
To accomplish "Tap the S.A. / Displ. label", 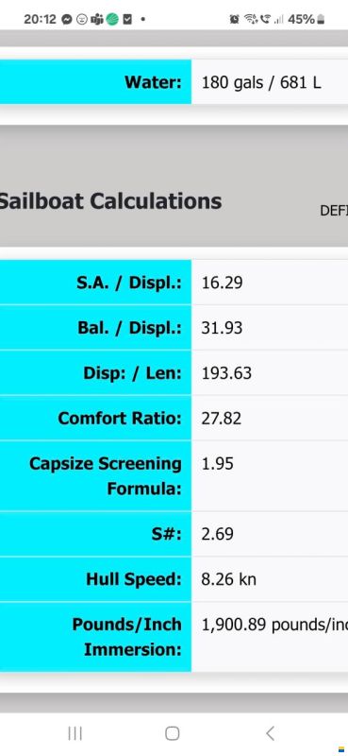I will click(x=129, y=283).
